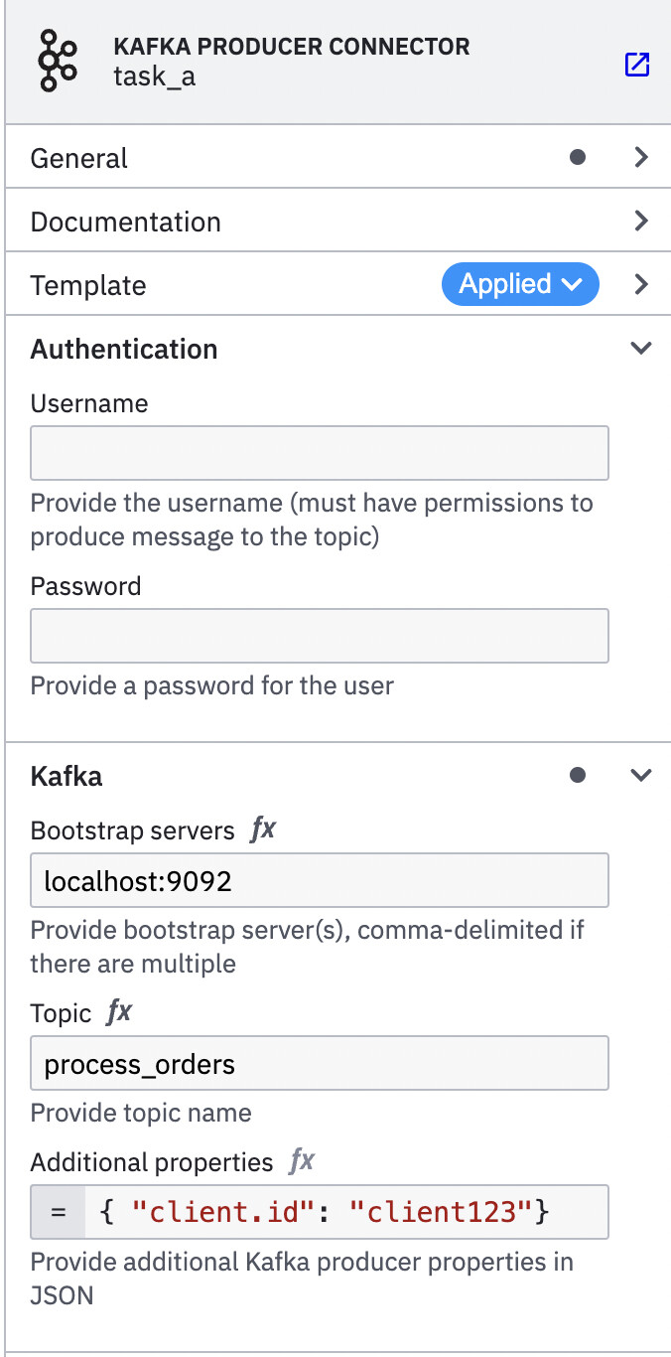Screen dimensions: 671x1357
Task: Toggle FEEL expression for Bootstrap servers
Action: point(263,829)
